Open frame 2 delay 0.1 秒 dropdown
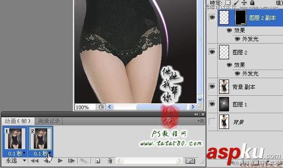 click(42, 154)
